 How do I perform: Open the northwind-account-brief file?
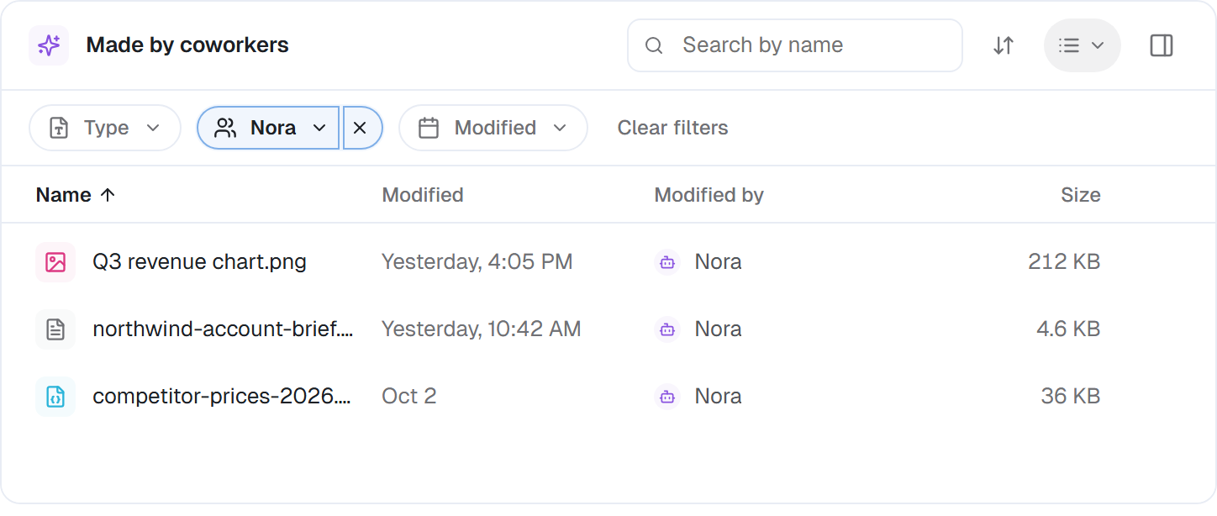point(223,329)
